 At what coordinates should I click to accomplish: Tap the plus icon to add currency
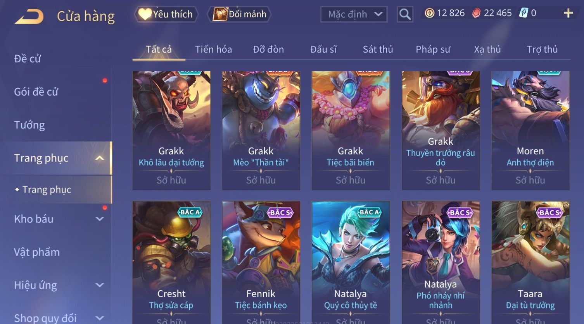tap(568, 14)
